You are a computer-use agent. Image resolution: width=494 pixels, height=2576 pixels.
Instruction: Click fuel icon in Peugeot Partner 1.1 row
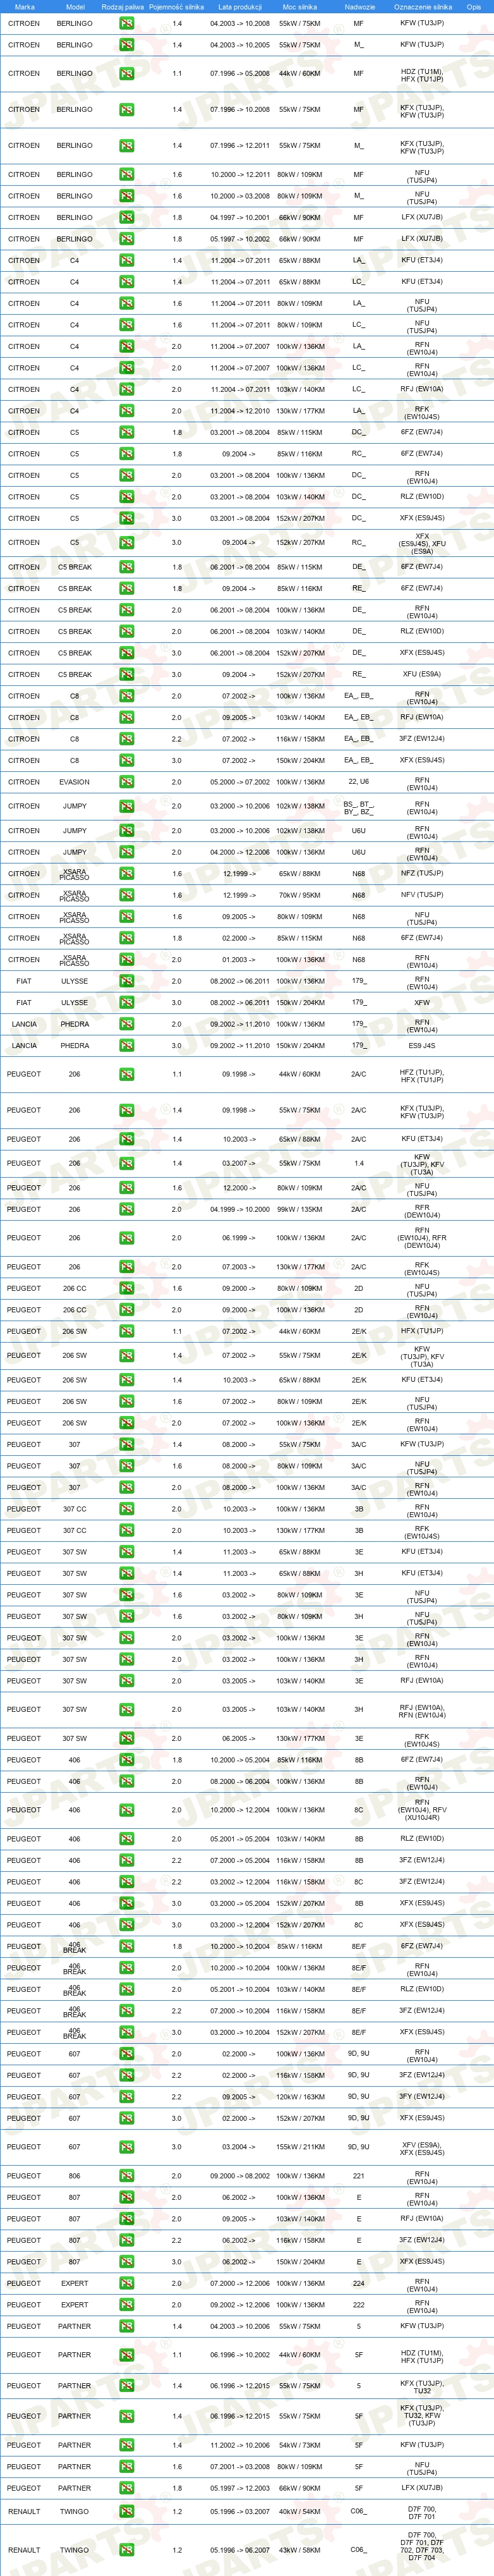pos(126,2355)
